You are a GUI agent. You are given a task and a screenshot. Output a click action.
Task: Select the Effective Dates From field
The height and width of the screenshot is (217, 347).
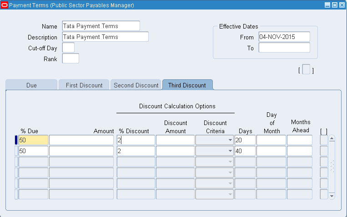[x=284, y=37]
